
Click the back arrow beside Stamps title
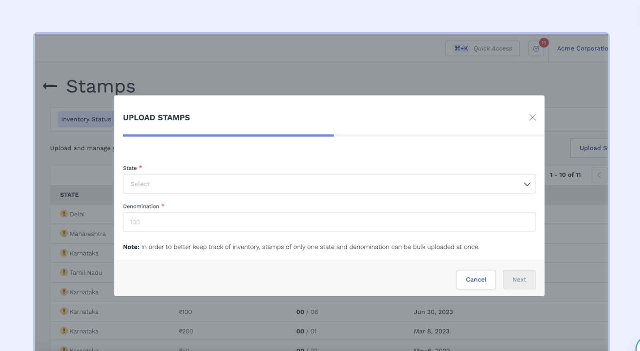coord(50,86)
